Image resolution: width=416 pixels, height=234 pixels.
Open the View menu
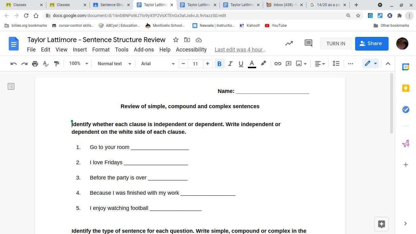(62, 50)
